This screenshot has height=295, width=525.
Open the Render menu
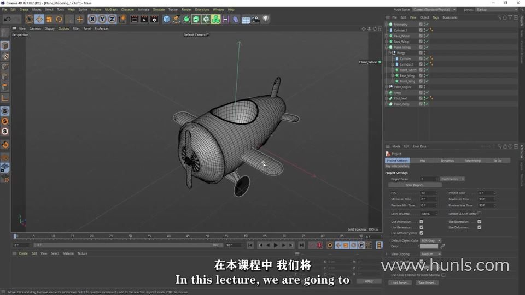tap(186, 10)
